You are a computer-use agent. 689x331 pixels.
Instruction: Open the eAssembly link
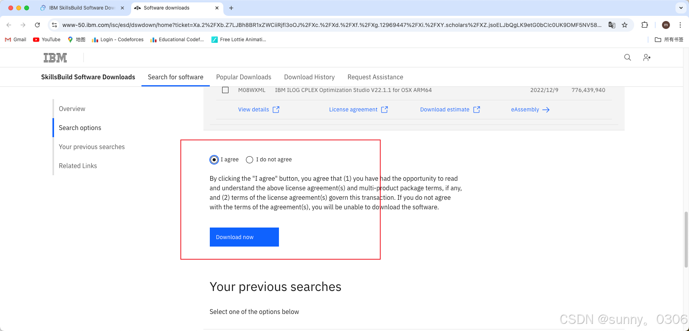pyautogui.click(x=525, y=109)
